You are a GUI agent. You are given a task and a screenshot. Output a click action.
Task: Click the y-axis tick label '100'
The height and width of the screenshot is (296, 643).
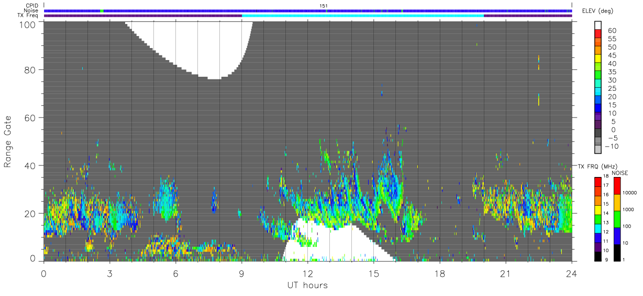(x=28, y=23)
